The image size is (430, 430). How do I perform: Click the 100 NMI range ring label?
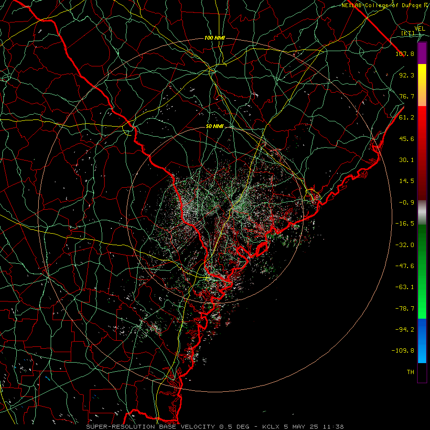pyautogui.click(x=215, y=38)
